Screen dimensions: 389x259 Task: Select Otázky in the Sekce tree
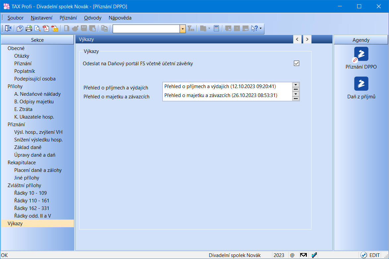[x=22, y=56]
